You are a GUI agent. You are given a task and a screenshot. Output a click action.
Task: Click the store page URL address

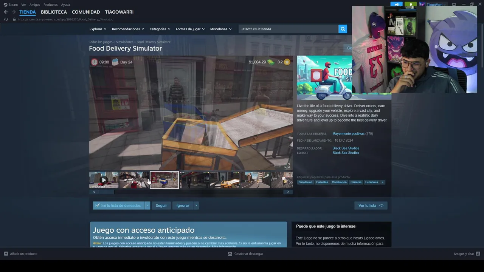click(65, 19)
